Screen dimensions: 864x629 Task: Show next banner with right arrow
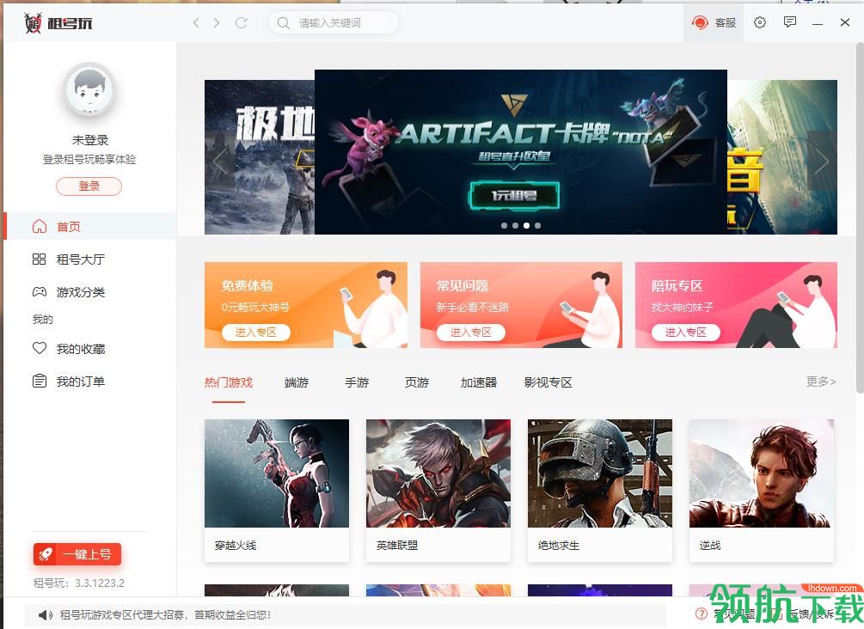click(x=822, y=162)
